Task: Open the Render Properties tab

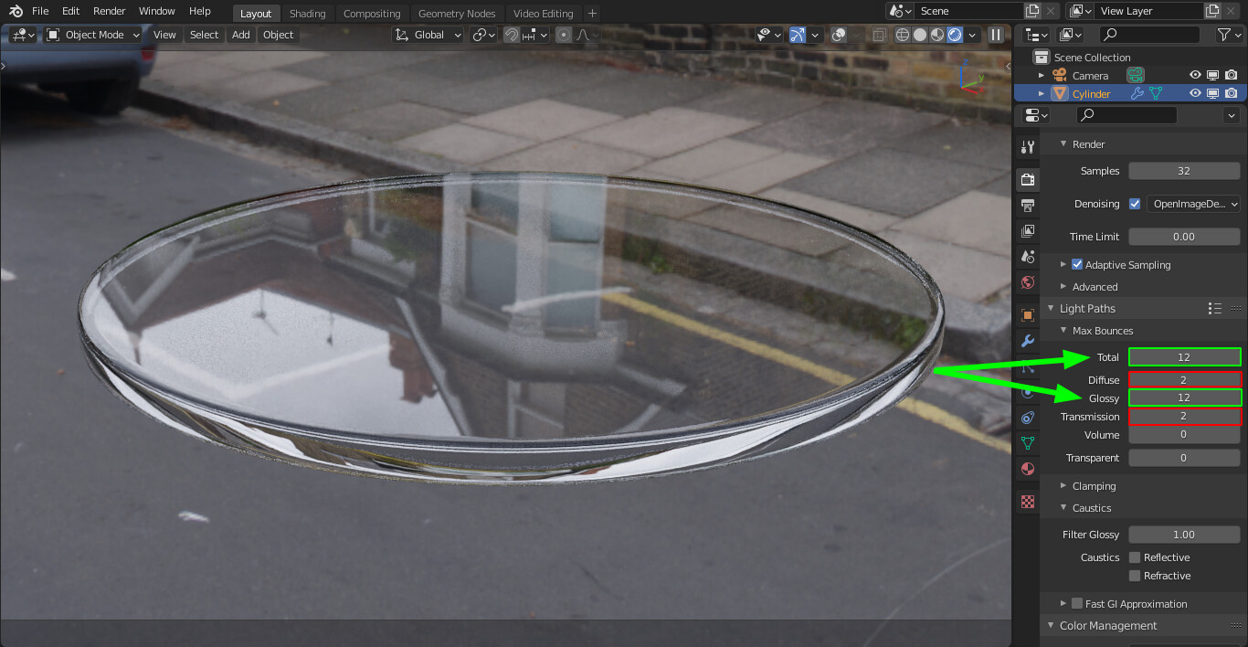Action: click(1027, 179)
